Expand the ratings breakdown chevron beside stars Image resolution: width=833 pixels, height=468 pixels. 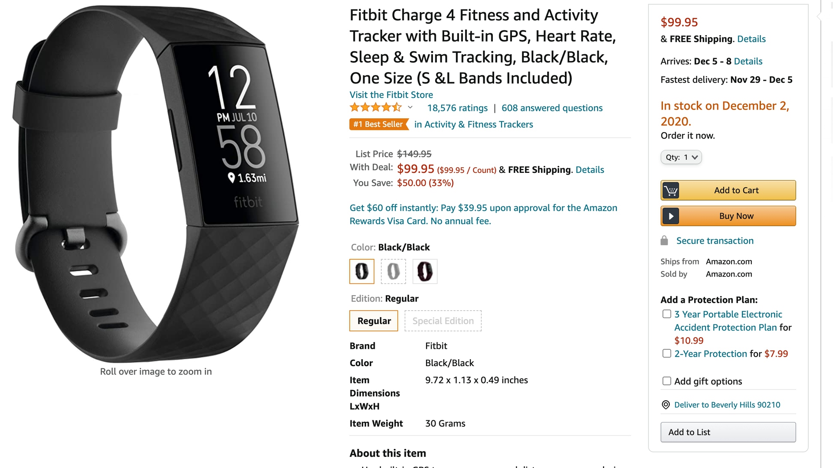click(x=410, y=107)
